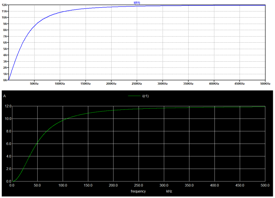Screen dimensions: 275x198
Task: Click the 50KHz tick label
Action: tap(34, 84)
